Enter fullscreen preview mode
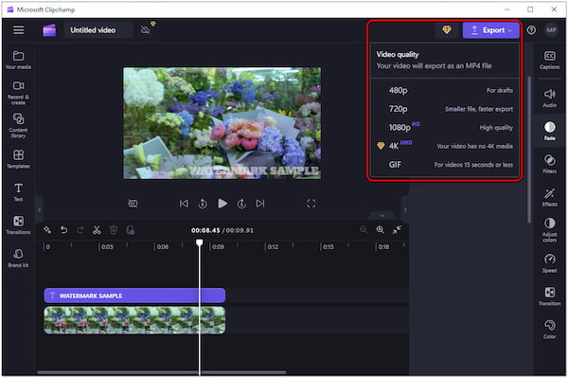 tap(311, 204)
